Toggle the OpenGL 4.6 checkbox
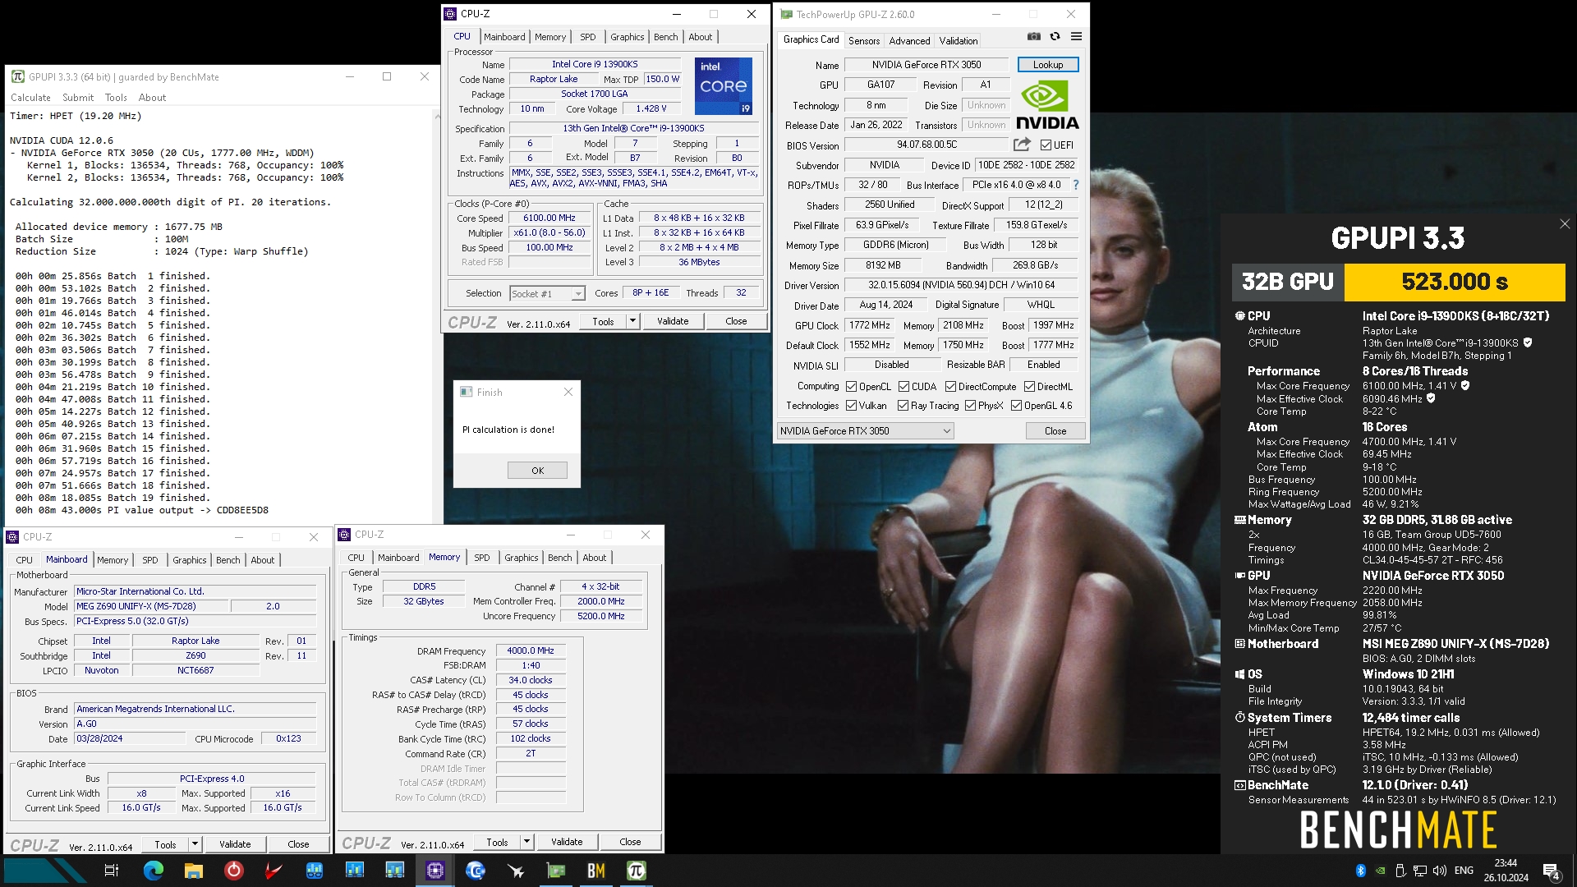1577x887 pixels. (1016, 406)
